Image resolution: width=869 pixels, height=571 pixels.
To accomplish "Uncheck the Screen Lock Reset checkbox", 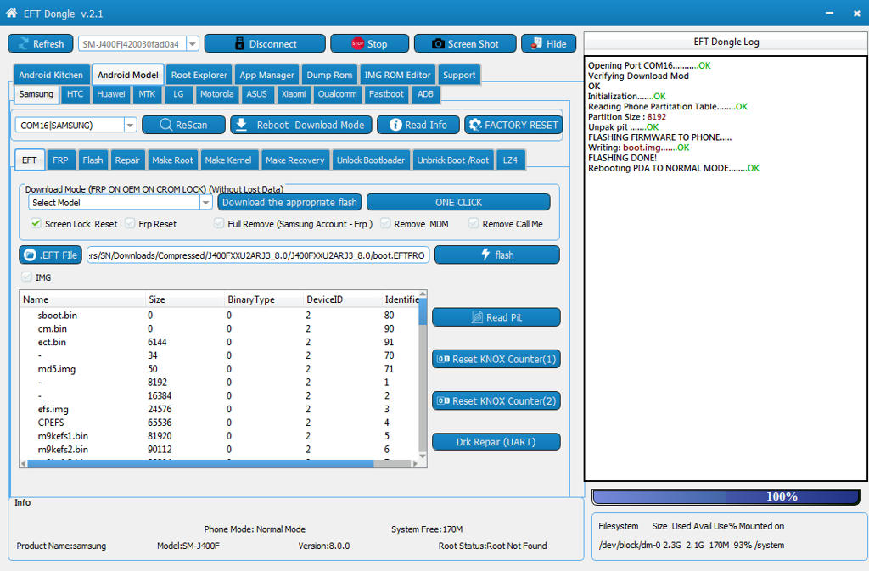I will click(x=36, y=224).
